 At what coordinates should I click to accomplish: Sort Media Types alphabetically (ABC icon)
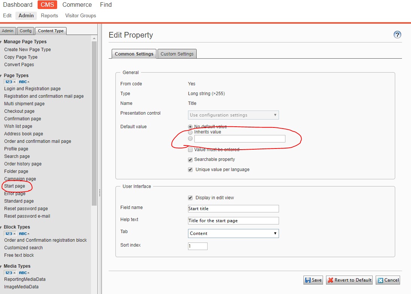24,273
